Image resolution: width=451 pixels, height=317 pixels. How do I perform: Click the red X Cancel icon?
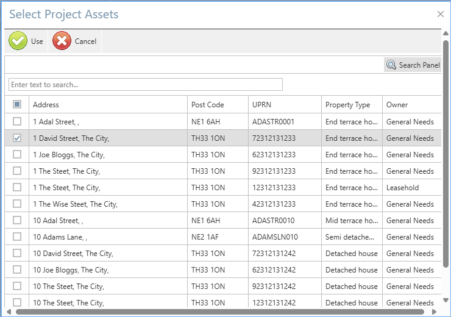pyautogui.click(x=62, y=41)
